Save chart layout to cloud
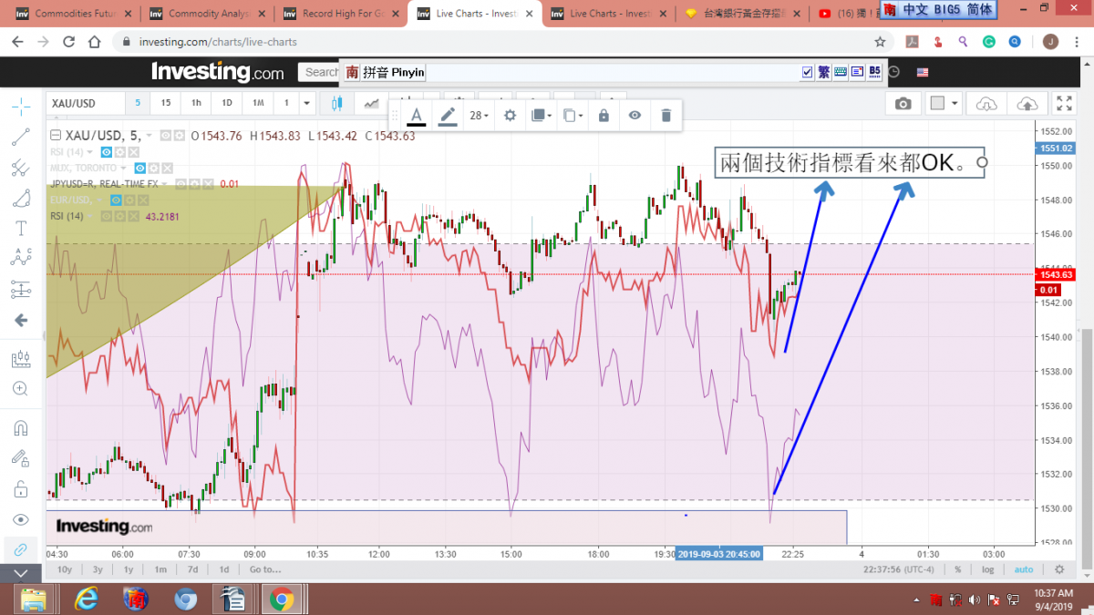Image resolution: width=1094 pixels, height=615 pixels. 1027,104
